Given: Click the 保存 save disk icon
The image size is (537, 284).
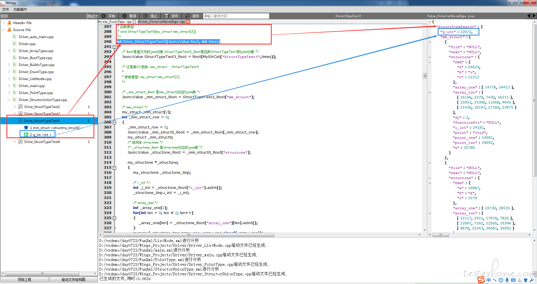Looking at the screenshot, I should [x=167, y=16].
